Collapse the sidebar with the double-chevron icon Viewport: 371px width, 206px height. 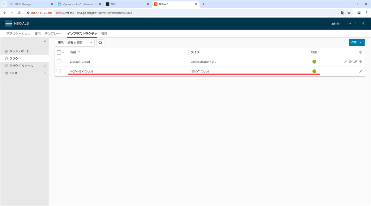pyautogui.click(x=45, y=41)
